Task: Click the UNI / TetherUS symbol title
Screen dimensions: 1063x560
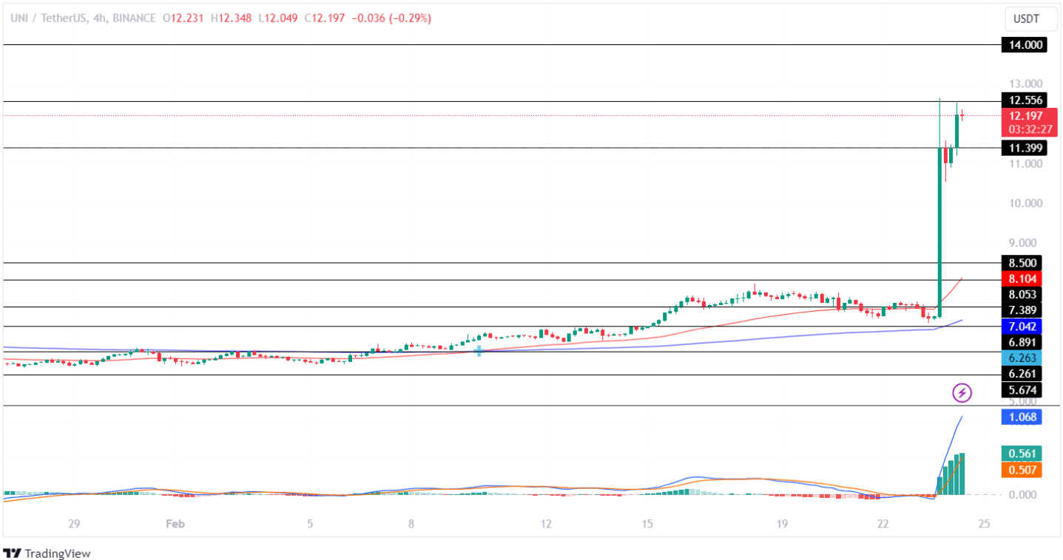Action: [50, 18]
